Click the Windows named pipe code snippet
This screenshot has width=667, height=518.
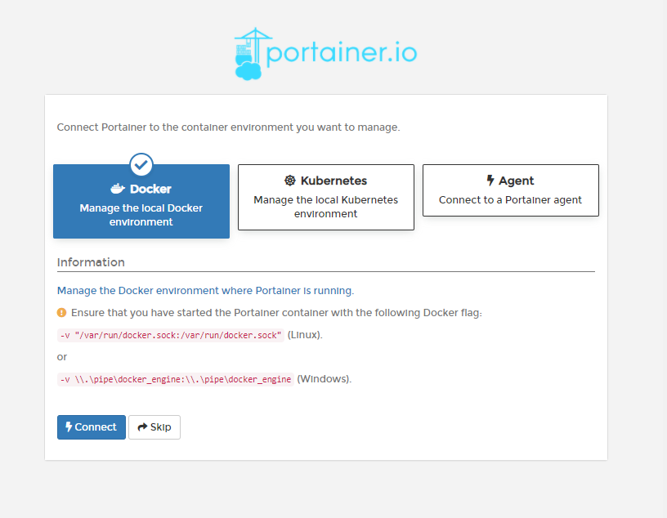pos(176,378)
